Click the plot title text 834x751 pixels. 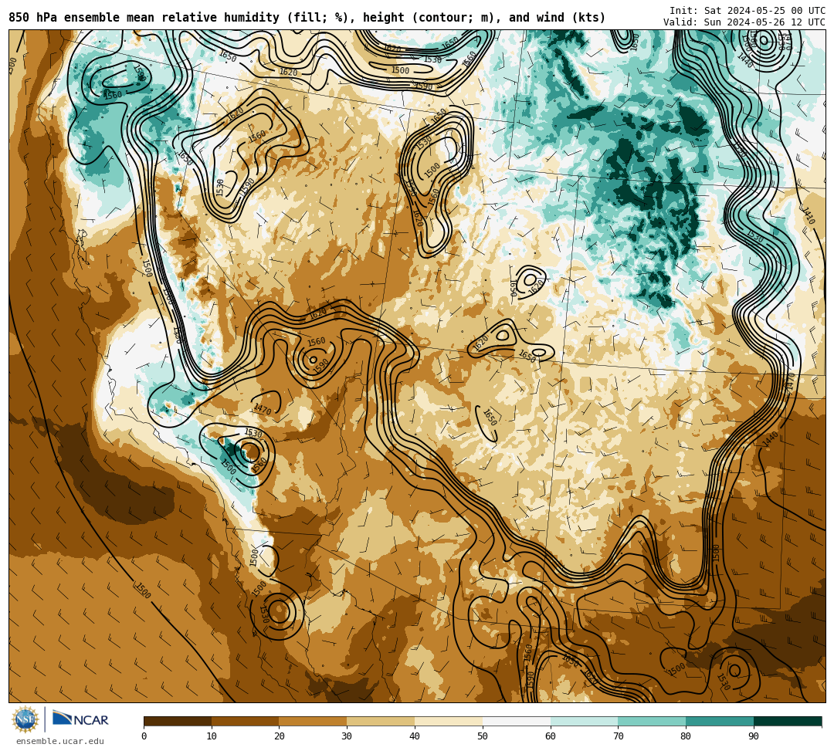[307, 18]
